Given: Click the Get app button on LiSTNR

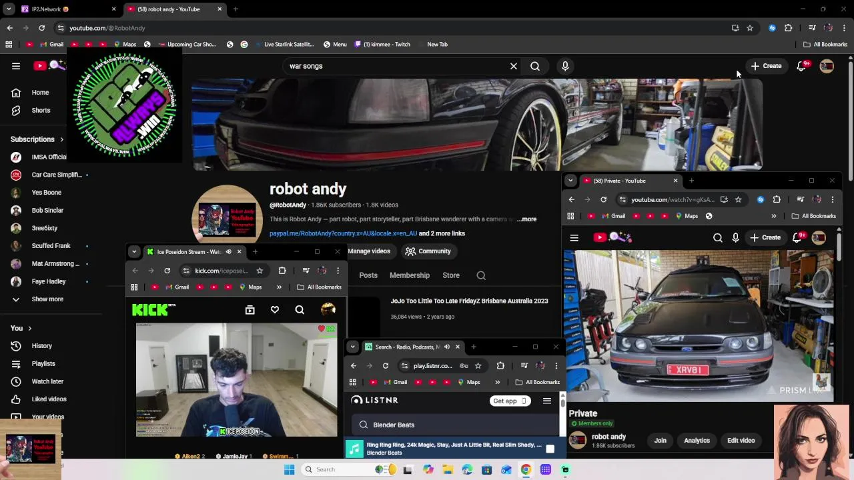Looking at the screenshot, I should (510, 401).
